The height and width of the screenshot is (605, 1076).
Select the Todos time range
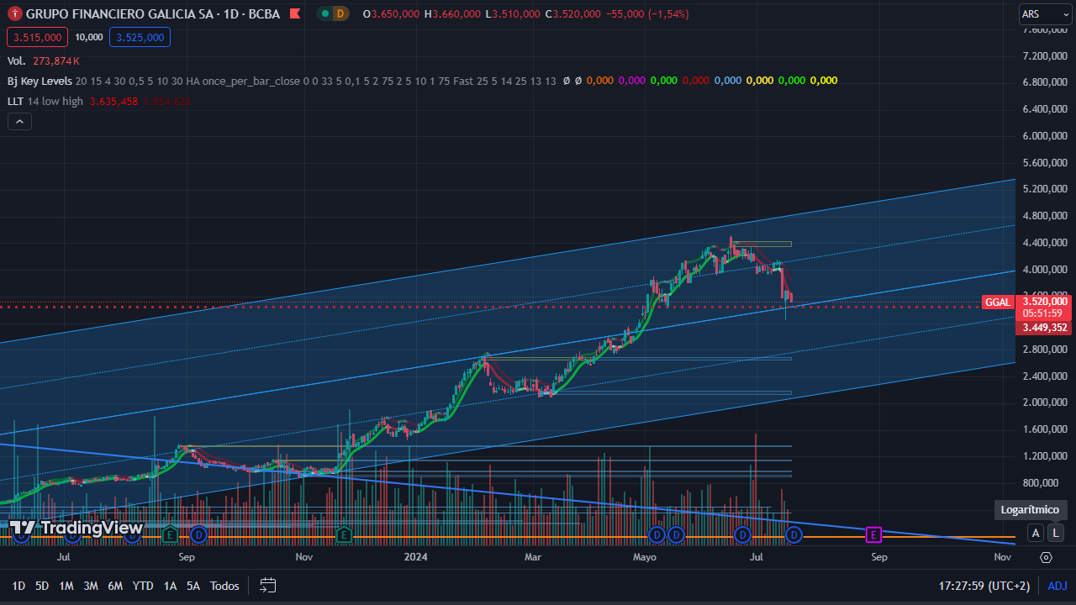pyautogui.click(x=224, y=586)
